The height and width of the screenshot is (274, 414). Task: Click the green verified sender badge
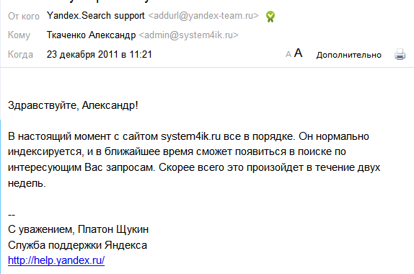270,17
